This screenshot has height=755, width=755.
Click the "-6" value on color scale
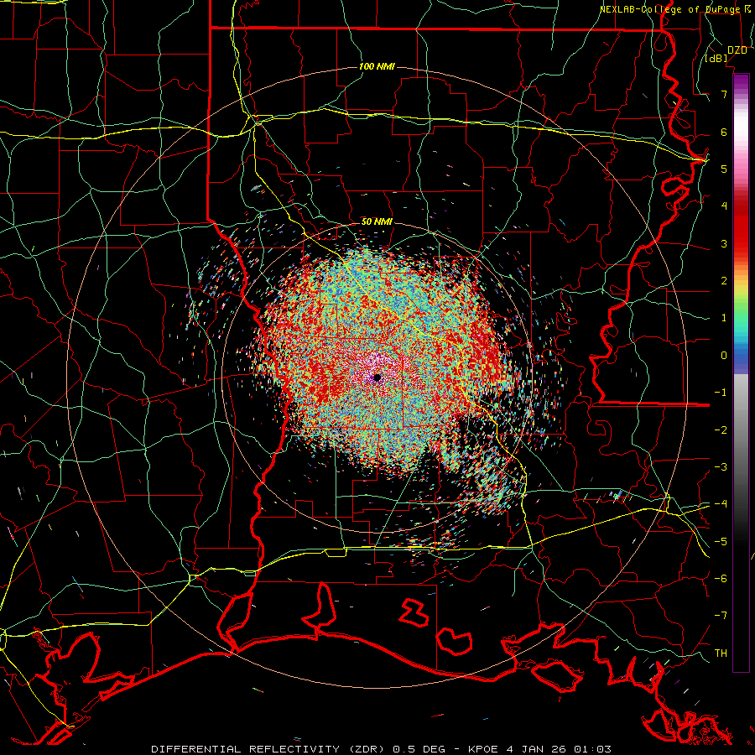coord(721,579)
